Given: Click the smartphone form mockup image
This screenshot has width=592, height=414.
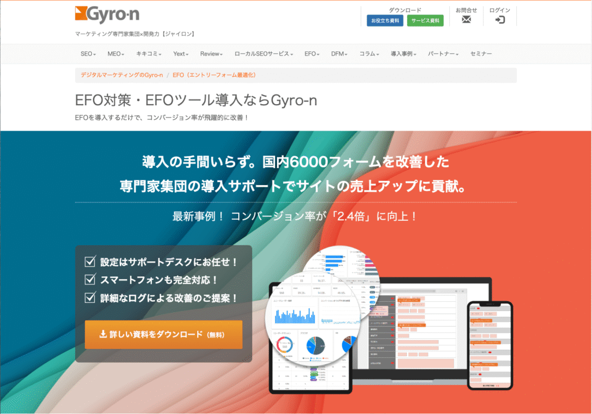Looking at the screenshot, I should (x=490, y=346).
